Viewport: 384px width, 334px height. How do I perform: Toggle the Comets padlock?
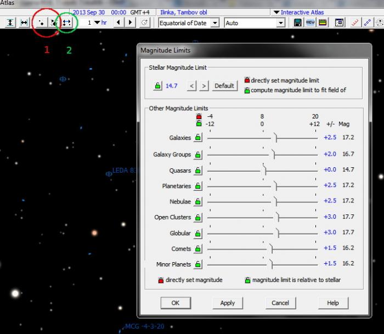[198, 249]
